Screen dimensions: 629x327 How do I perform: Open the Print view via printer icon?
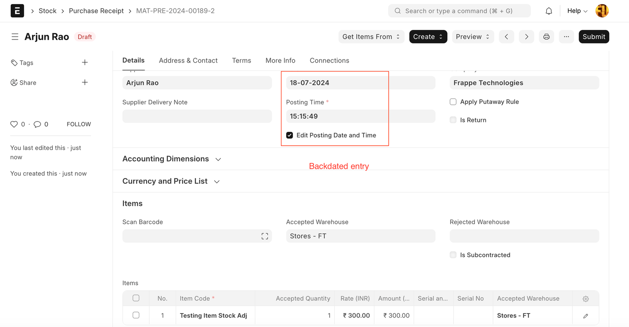pyautogui.click(x=546, y=36)
